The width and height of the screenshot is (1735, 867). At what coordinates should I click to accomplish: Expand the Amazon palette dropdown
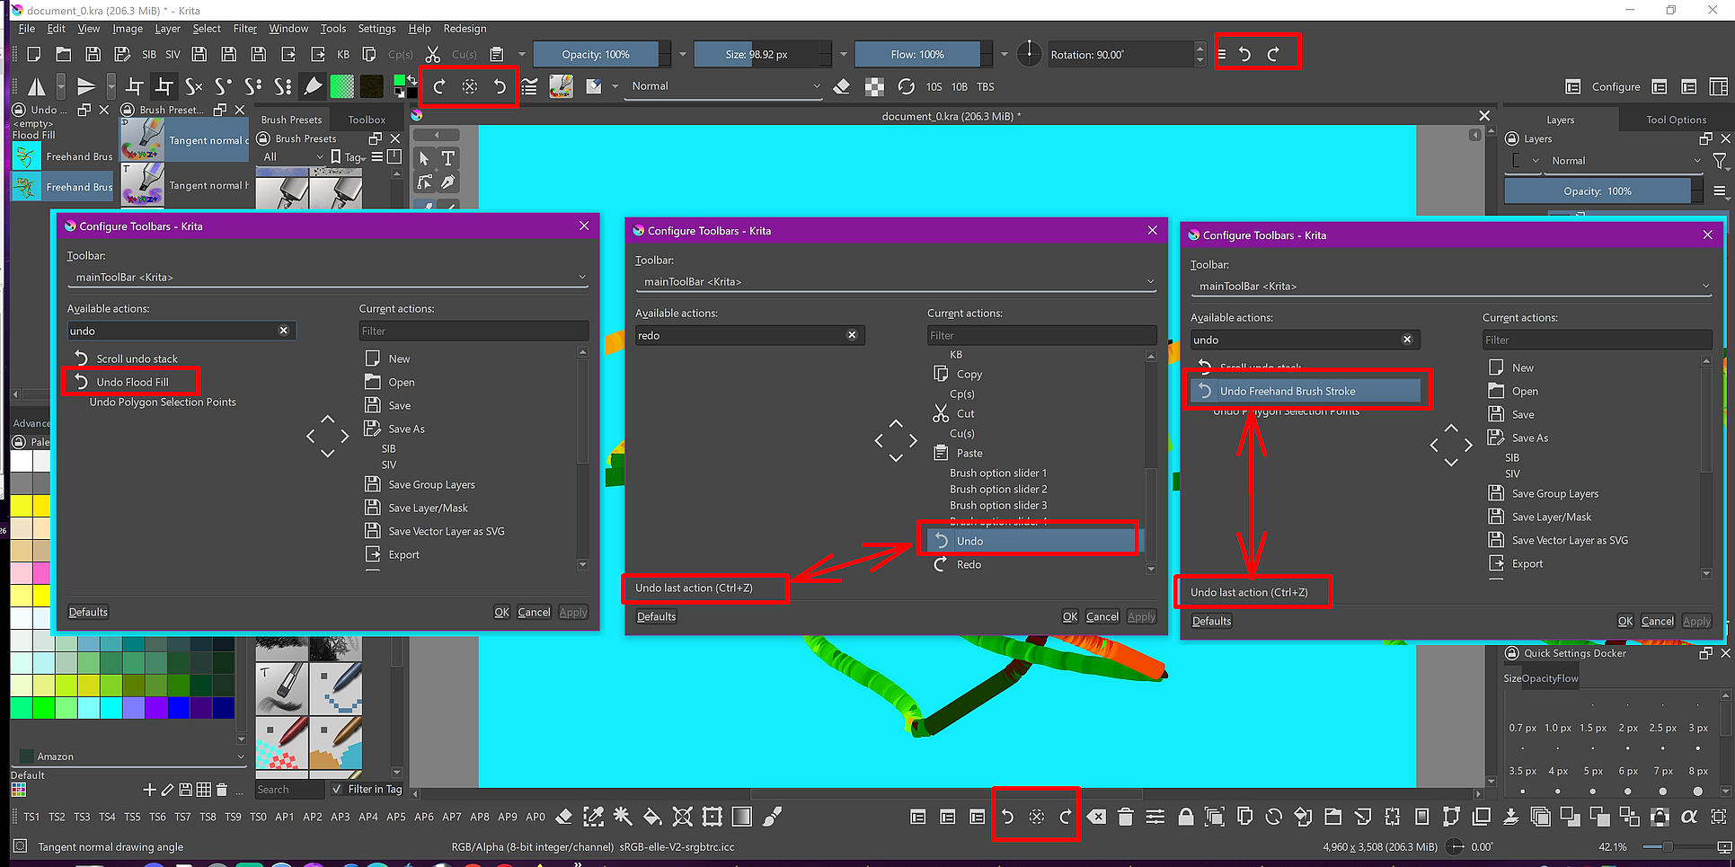point(240,756)
